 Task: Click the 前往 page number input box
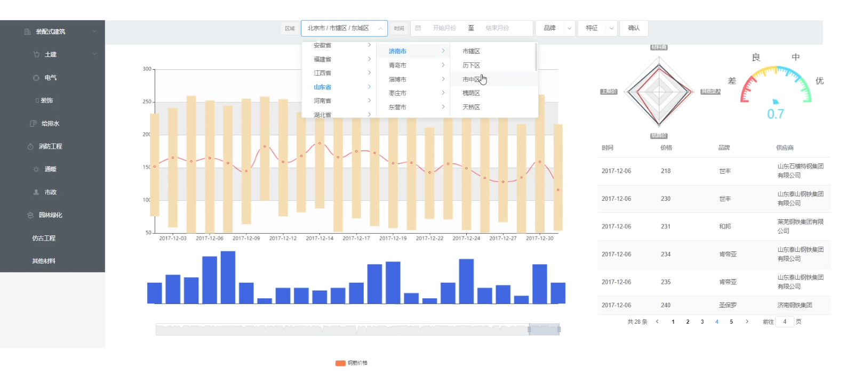(785, 322)
